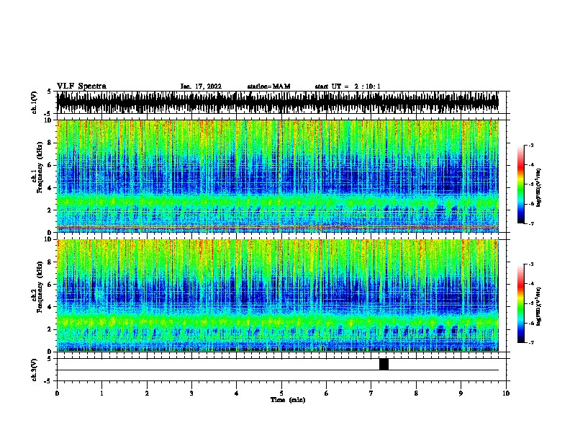Click the '-3' label on the ch.1 color bar
The image size is (570, 441).
pos(530,146)
